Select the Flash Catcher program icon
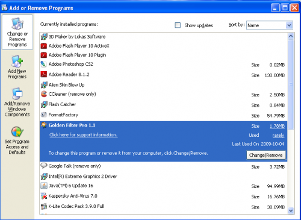Image resolution: width=301 pixels, height=220 pixels. point(44,104)
